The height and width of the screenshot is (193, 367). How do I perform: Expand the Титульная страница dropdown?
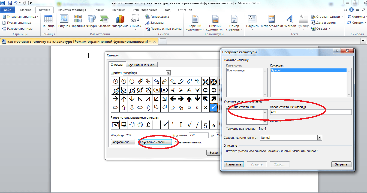(x=38, y=17)
